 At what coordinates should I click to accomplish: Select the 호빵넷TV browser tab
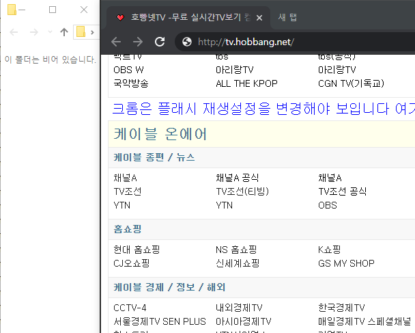(x=188, y=18)
